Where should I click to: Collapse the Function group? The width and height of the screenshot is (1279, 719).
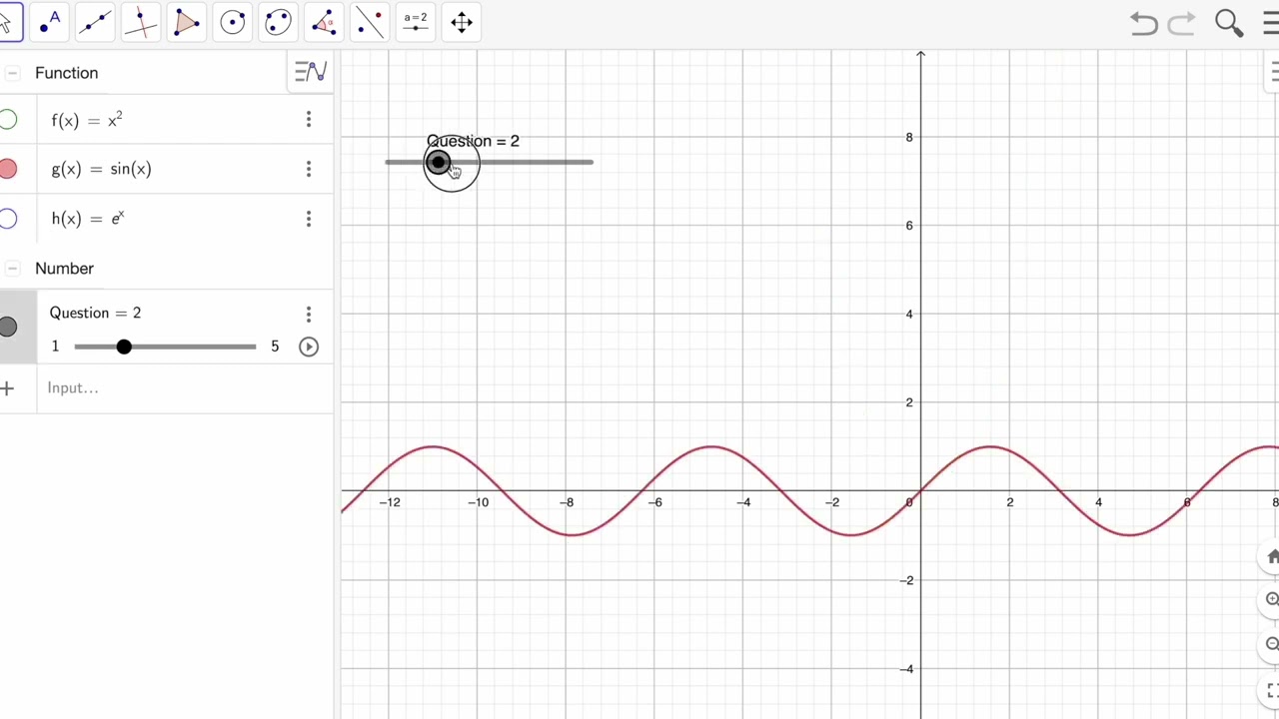12,73
